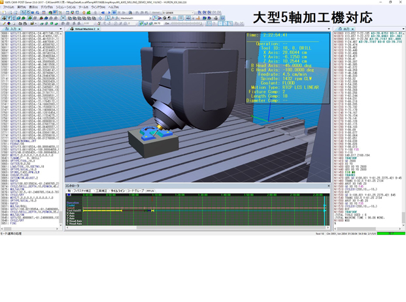Switch to the 出力 panel tab
This screenshot has width=406, height=302.
pos(345,29)
